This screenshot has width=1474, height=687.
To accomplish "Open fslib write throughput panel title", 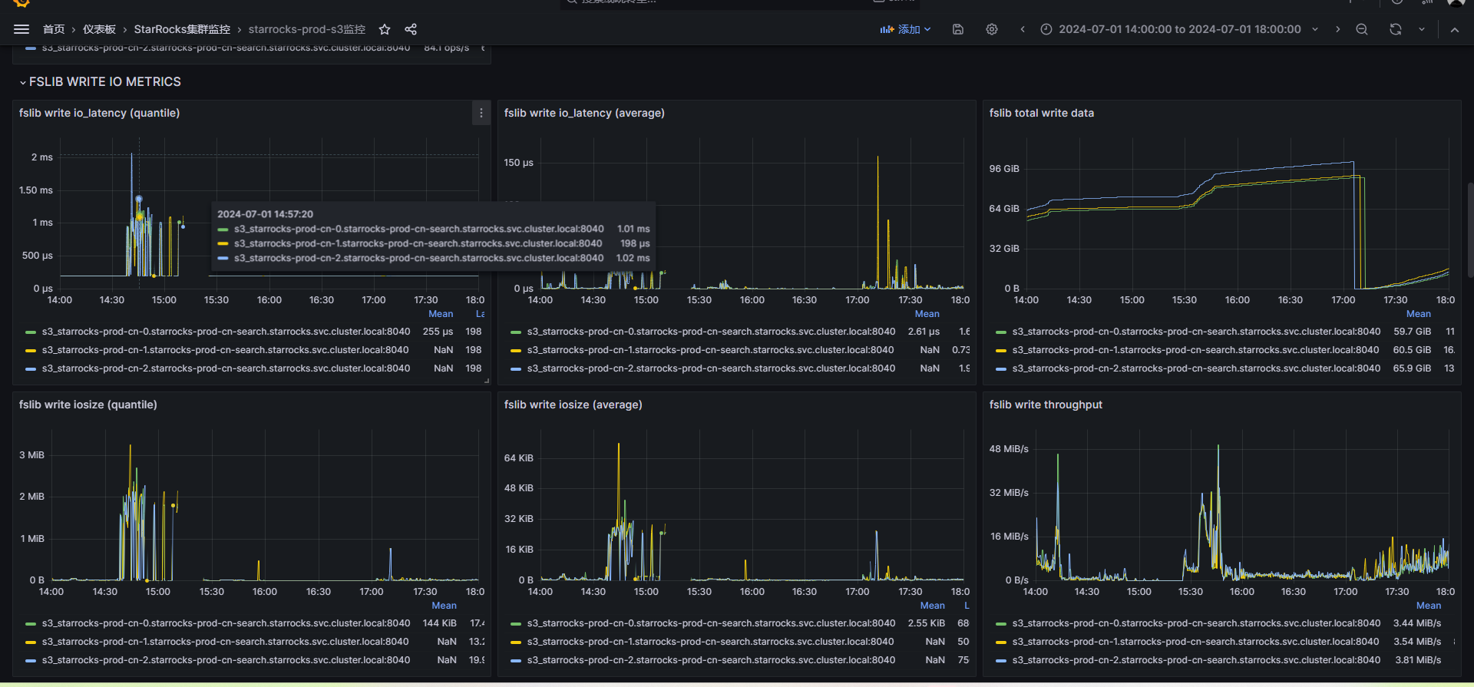I will coord(1046,405).
